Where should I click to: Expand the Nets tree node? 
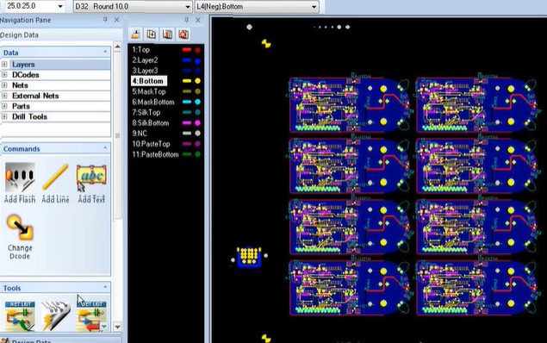click(4, 85)
